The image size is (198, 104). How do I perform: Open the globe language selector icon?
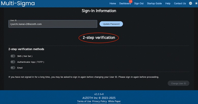(191, 4)
